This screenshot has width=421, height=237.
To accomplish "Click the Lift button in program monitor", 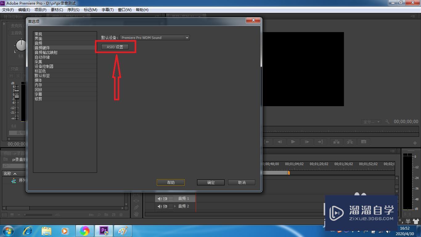I will (336, 142).
